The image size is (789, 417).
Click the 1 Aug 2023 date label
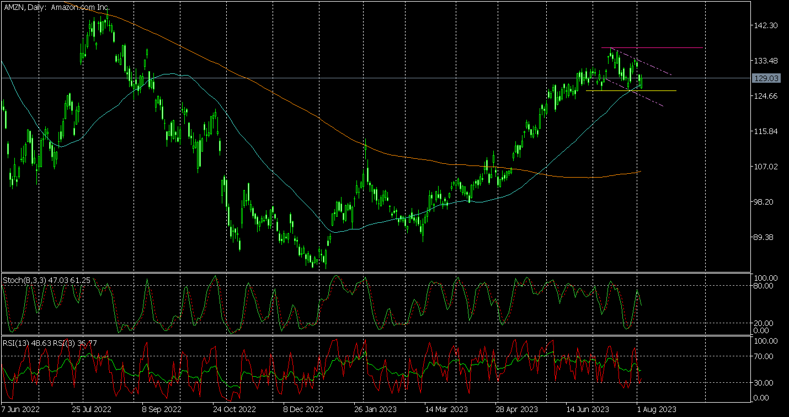coord(656,410)
